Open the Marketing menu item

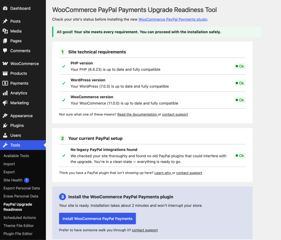click(x=23, y=103)
